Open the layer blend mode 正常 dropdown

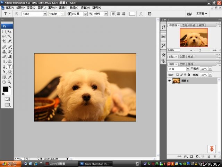pyautogui.click(x=188, y=69)
